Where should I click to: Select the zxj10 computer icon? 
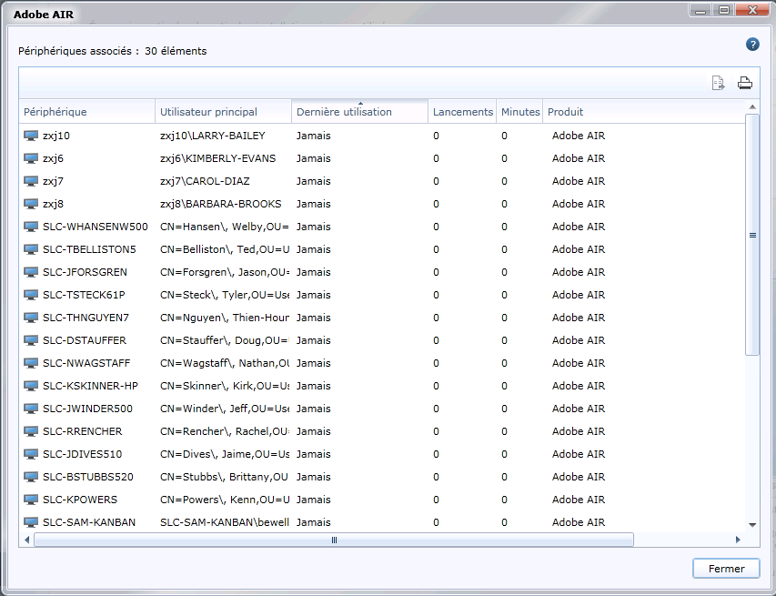(x=31, y=136)
